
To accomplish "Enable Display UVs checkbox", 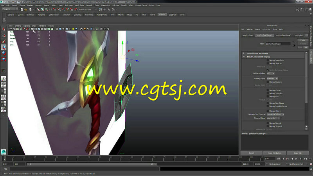I will coord(268,97).
